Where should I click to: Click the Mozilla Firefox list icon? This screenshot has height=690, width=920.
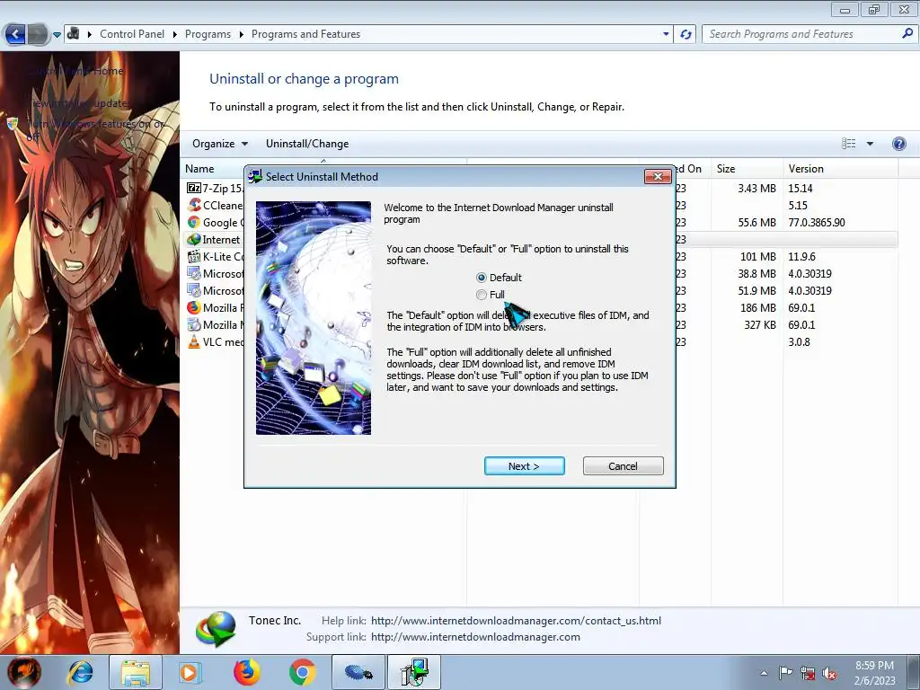tap(194, 307)
